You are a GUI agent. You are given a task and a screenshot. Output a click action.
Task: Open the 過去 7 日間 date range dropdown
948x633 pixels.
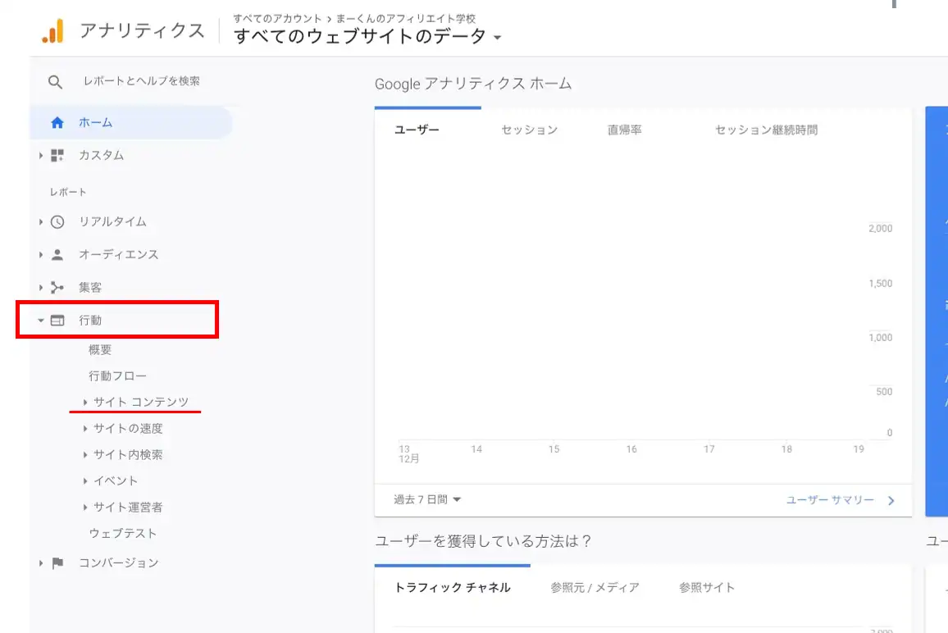427,499
